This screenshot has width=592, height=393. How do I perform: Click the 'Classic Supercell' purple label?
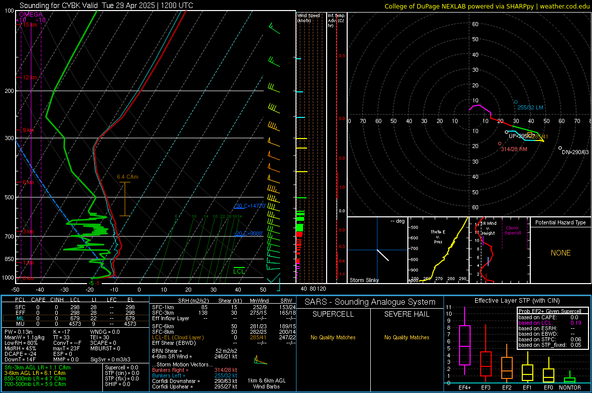point(512,230)
